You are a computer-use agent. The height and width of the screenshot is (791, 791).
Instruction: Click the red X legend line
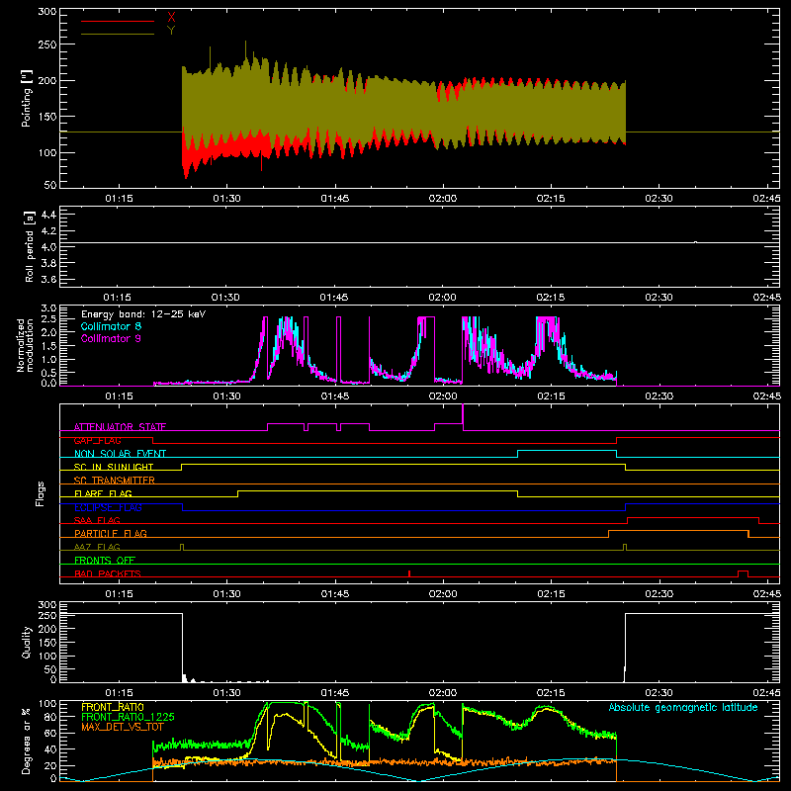pos(118,21)
